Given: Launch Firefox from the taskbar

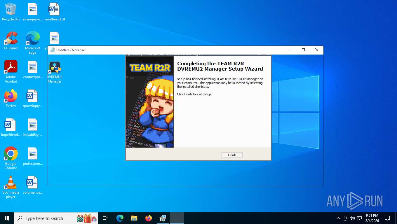Looking at the screenshot, I should 148,218.
